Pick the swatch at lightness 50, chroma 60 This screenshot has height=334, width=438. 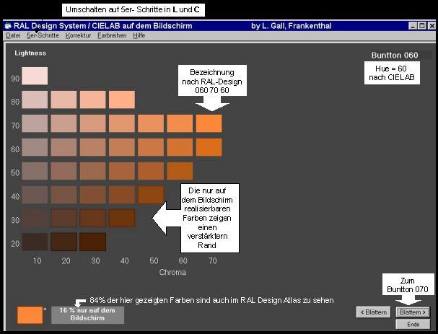[180, 171]
